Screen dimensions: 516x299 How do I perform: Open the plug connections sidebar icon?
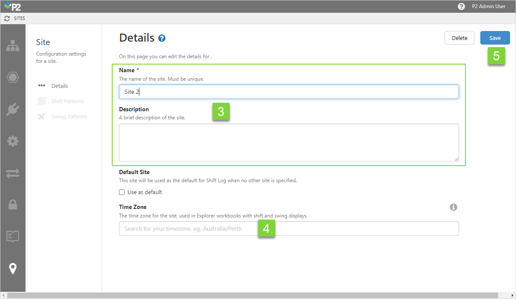pos(13,110)
